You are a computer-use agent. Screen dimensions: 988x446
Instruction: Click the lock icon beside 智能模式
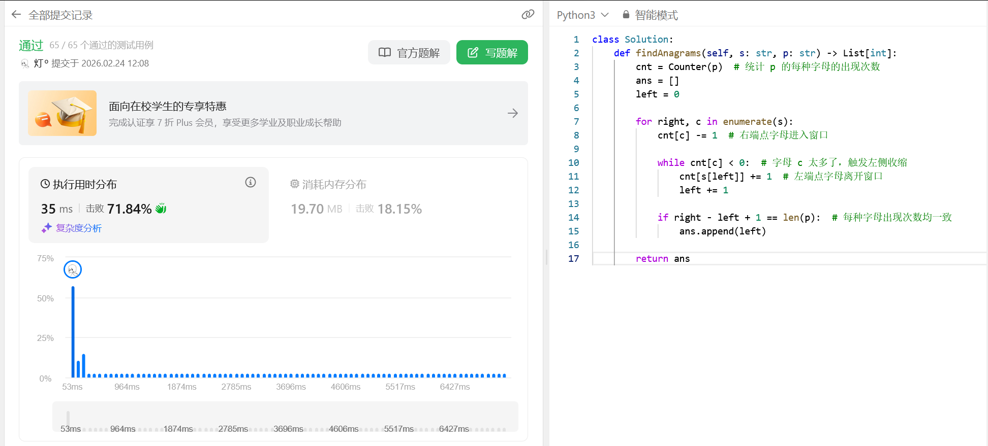pyautogui.click(x=626, y=15)
